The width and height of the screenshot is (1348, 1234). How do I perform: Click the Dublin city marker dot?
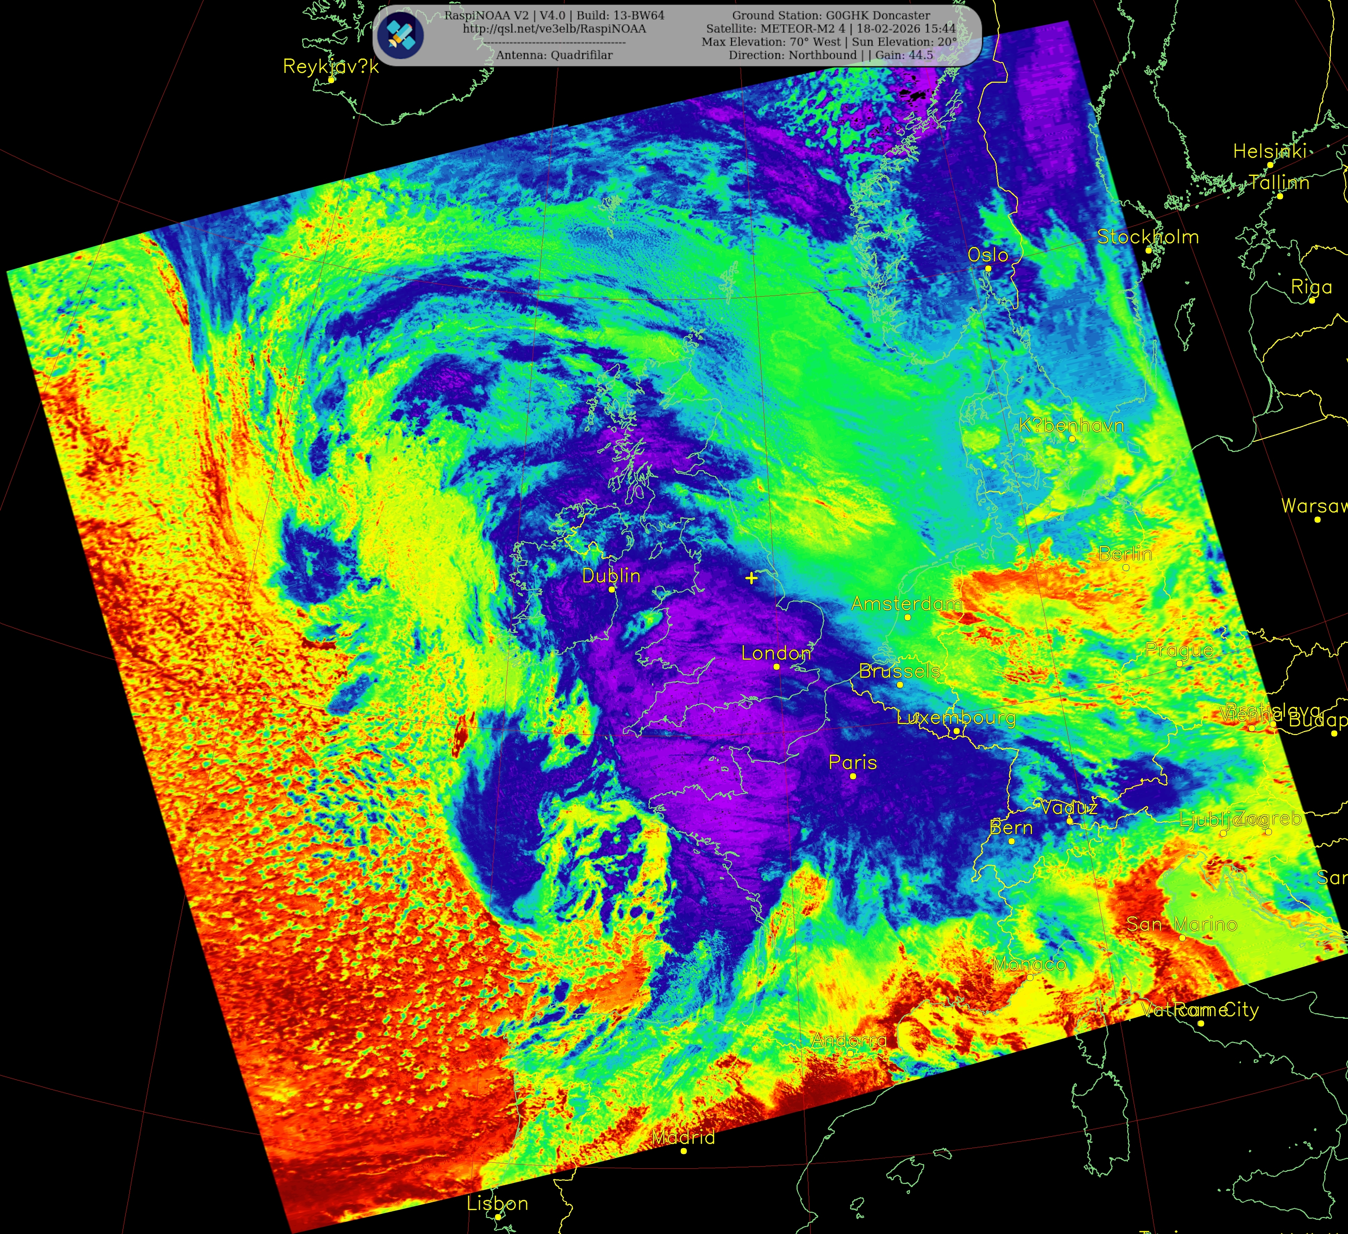611,589
